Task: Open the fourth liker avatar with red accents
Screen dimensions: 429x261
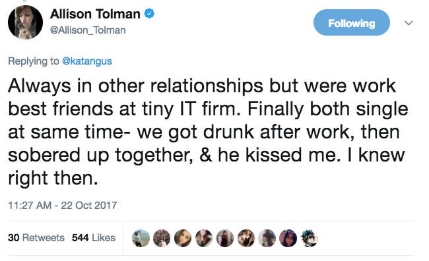Action: [x=204, y=238]
